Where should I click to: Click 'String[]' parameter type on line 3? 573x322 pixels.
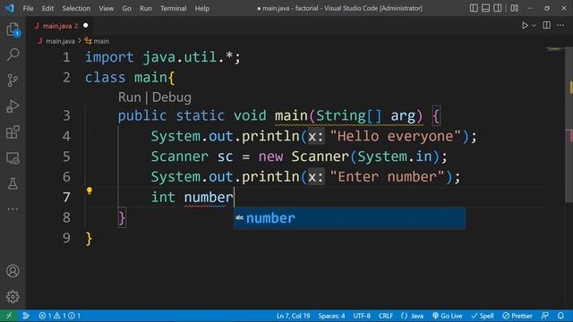(348, 115)
